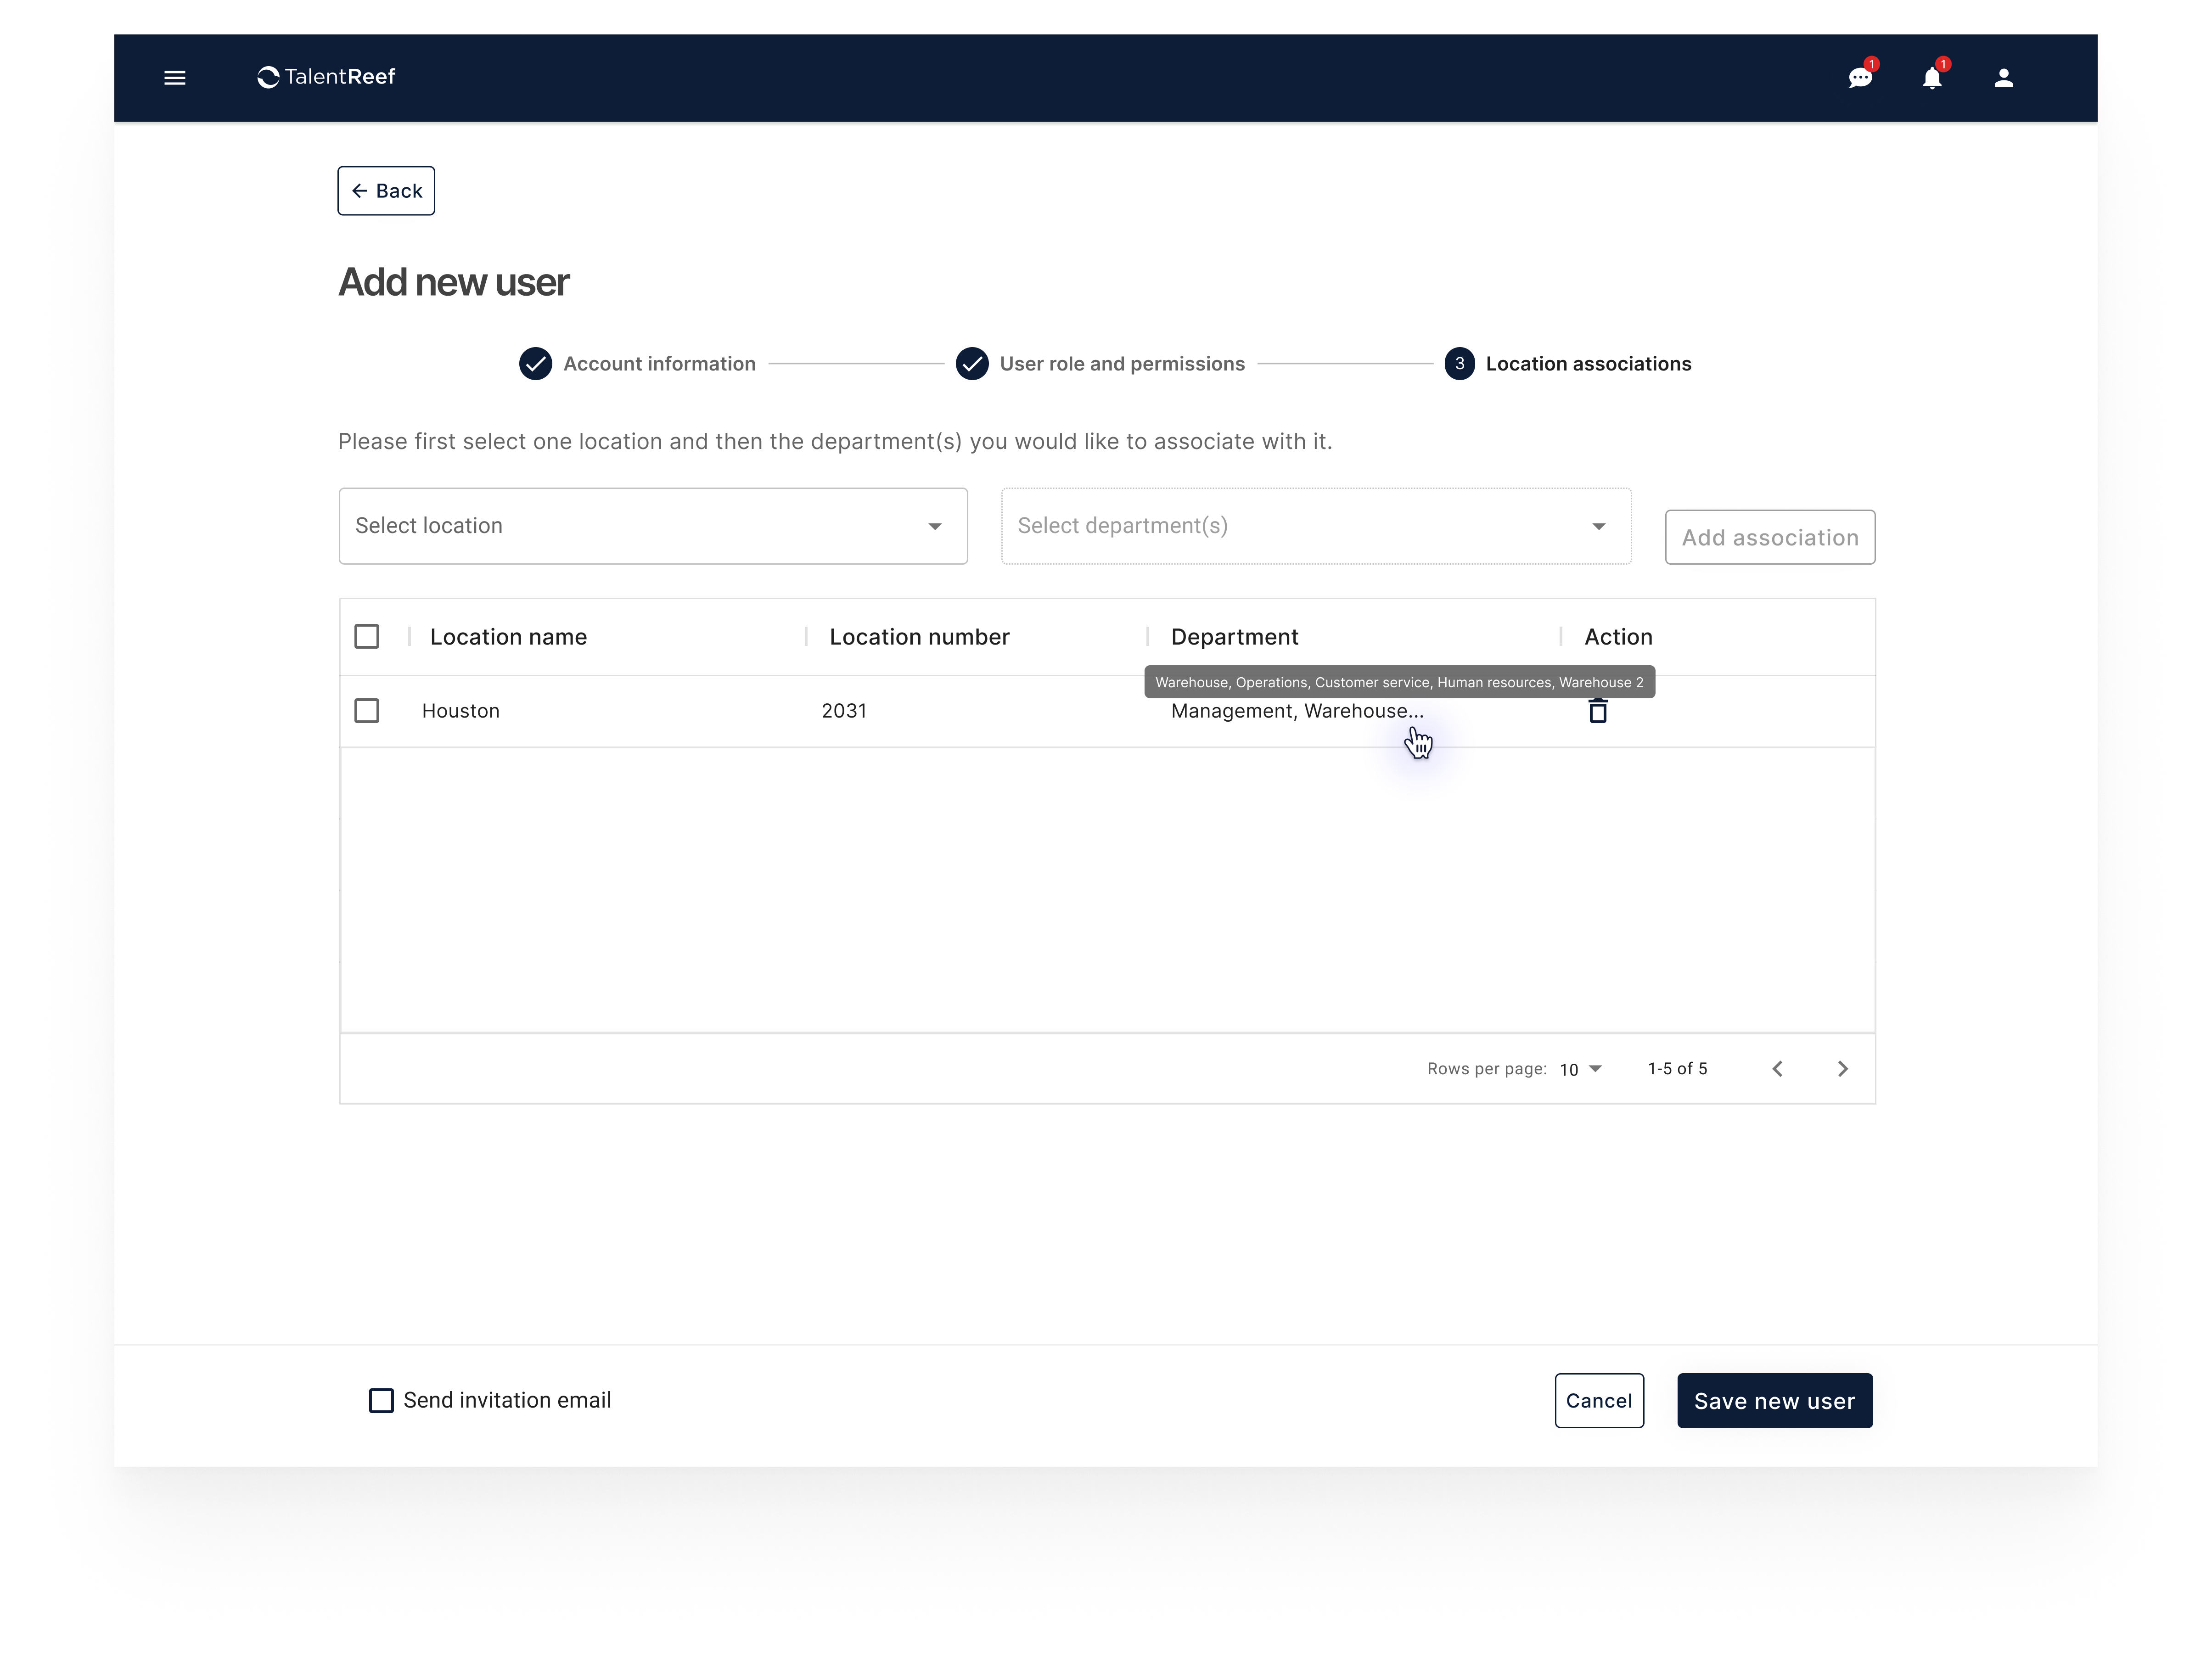Click location number 2031
The width and height of the screenshot is (2212, 1661).
click(x=844, y=711)
